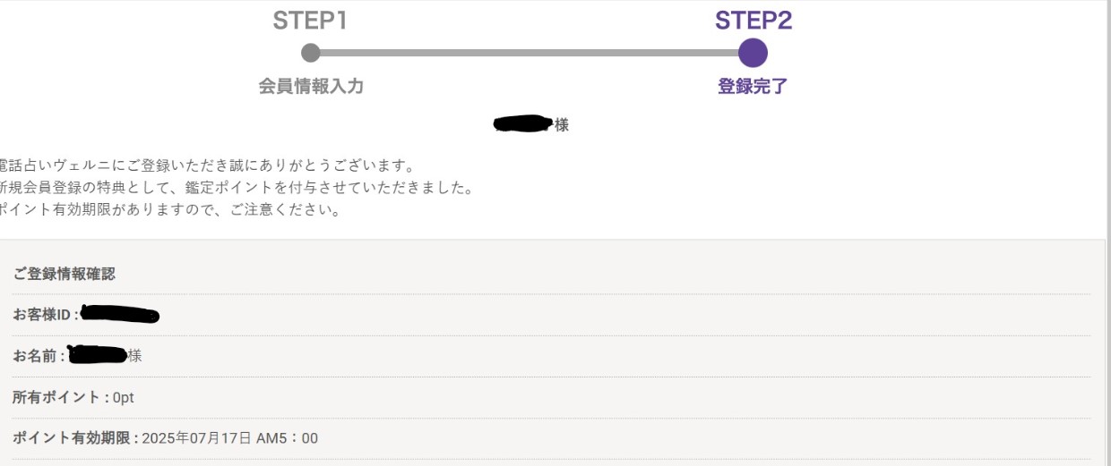This screenshot has width=1111, height=466.
Task: Select the STEP2 heading label
Action: point(754,21)
